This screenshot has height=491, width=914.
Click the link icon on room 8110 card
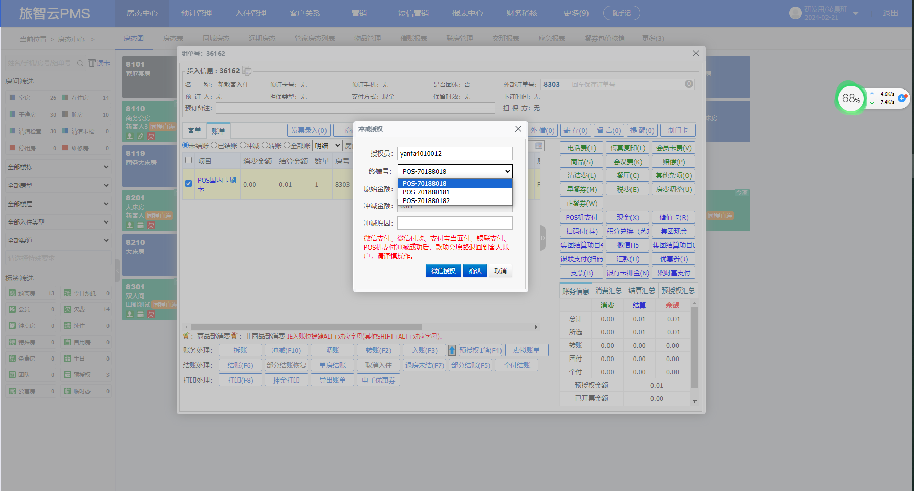click(140, 137)
